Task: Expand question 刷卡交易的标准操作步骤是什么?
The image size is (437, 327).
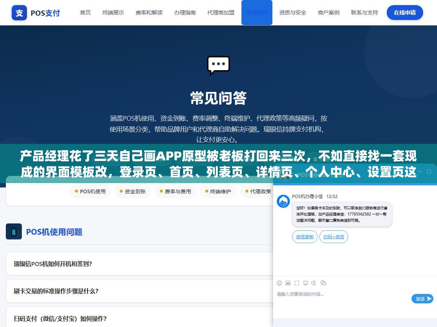Action: coord(139,291)
